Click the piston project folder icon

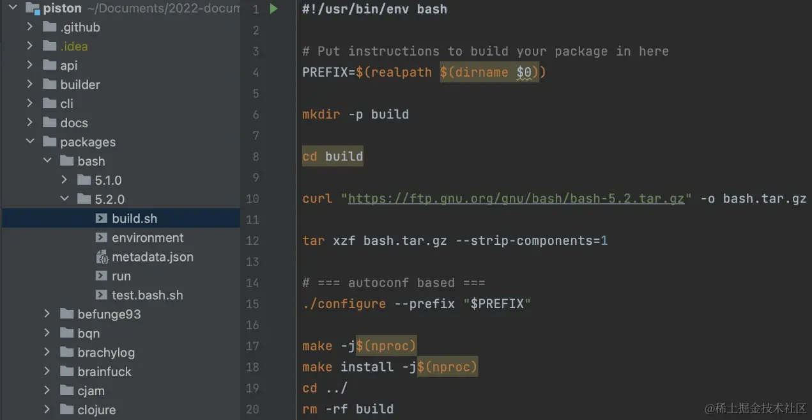pyautogui.click(x=33, y=8)
